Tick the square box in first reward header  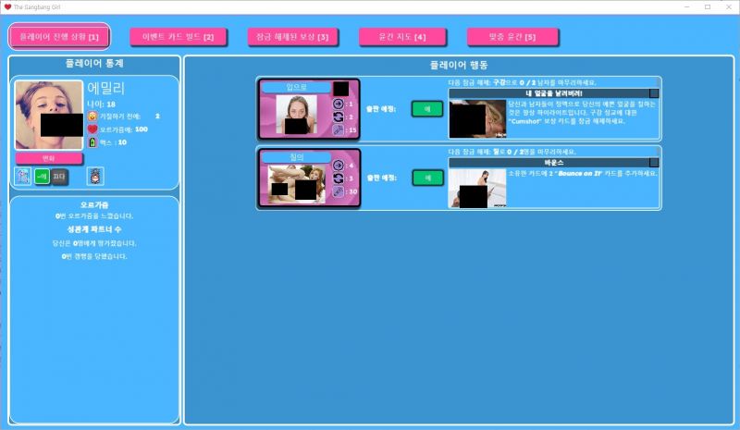(x=654, y=93)
